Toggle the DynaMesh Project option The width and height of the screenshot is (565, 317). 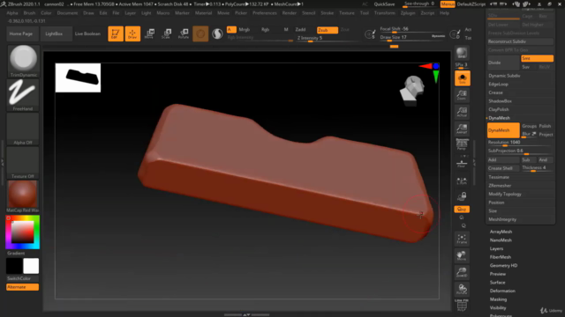click(x=546, y=135)
